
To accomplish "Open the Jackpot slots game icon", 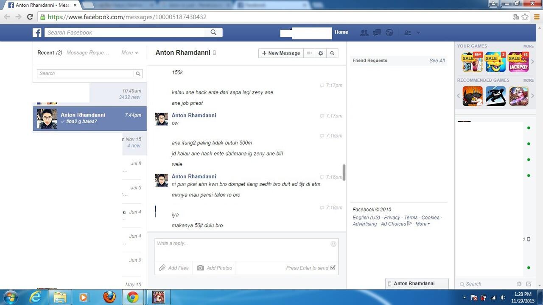I will click(x=518, y=62).
